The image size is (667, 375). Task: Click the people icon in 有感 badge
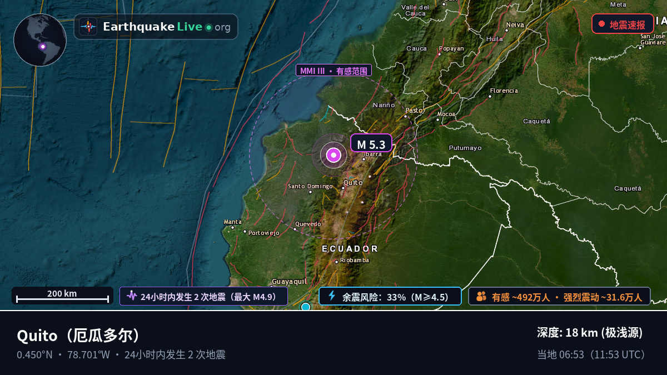pyautogui.click(x=481, y=296)
